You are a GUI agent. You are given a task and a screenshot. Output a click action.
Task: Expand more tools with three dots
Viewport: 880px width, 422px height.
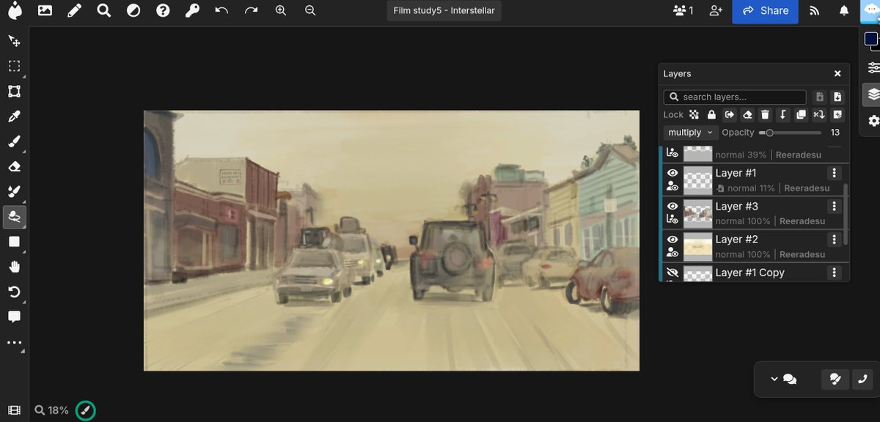click(x=14, y=342)
